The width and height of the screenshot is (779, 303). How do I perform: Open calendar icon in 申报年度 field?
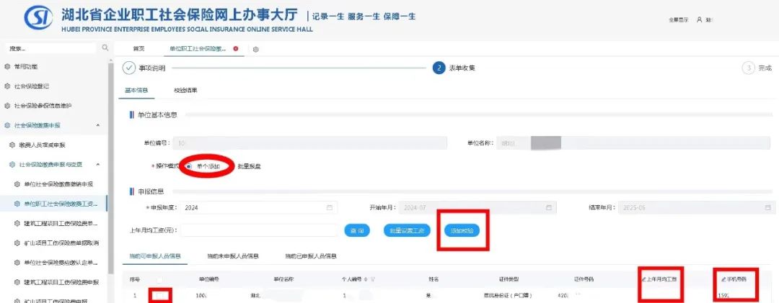pyautogui.click(x=330, y=207)
